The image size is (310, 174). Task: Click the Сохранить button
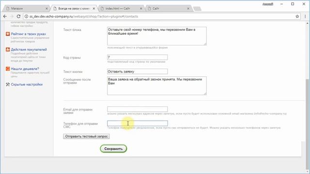point(113,149)
